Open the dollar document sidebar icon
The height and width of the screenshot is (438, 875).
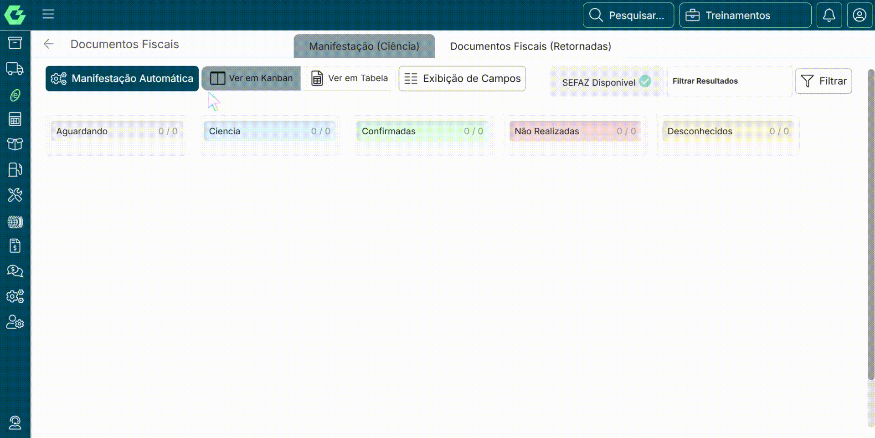tap(15, 246)
